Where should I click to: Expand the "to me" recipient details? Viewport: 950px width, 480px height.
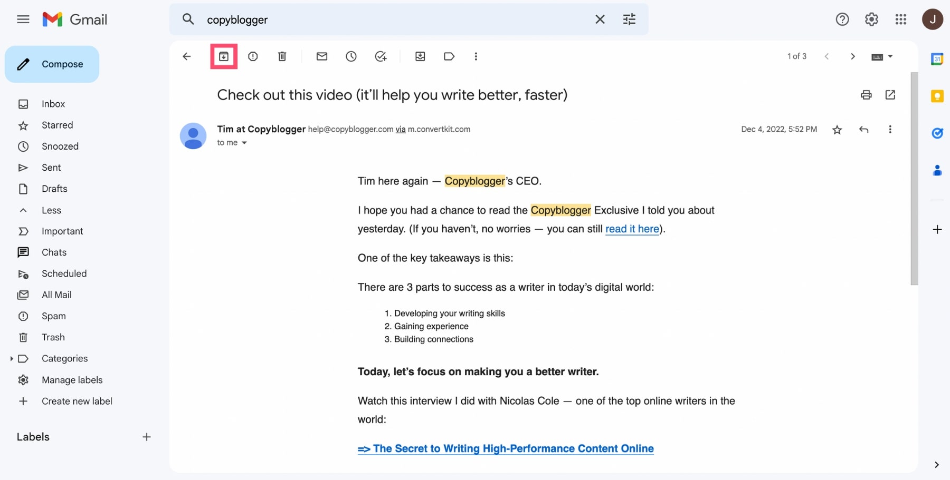coord(244,142)
